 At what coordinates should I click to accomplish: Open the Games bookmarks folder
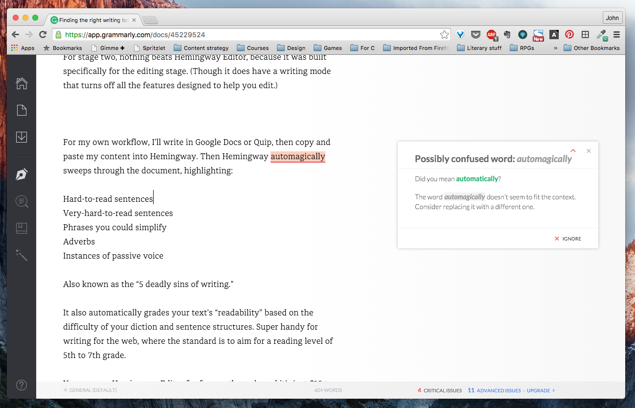[328, 48]
